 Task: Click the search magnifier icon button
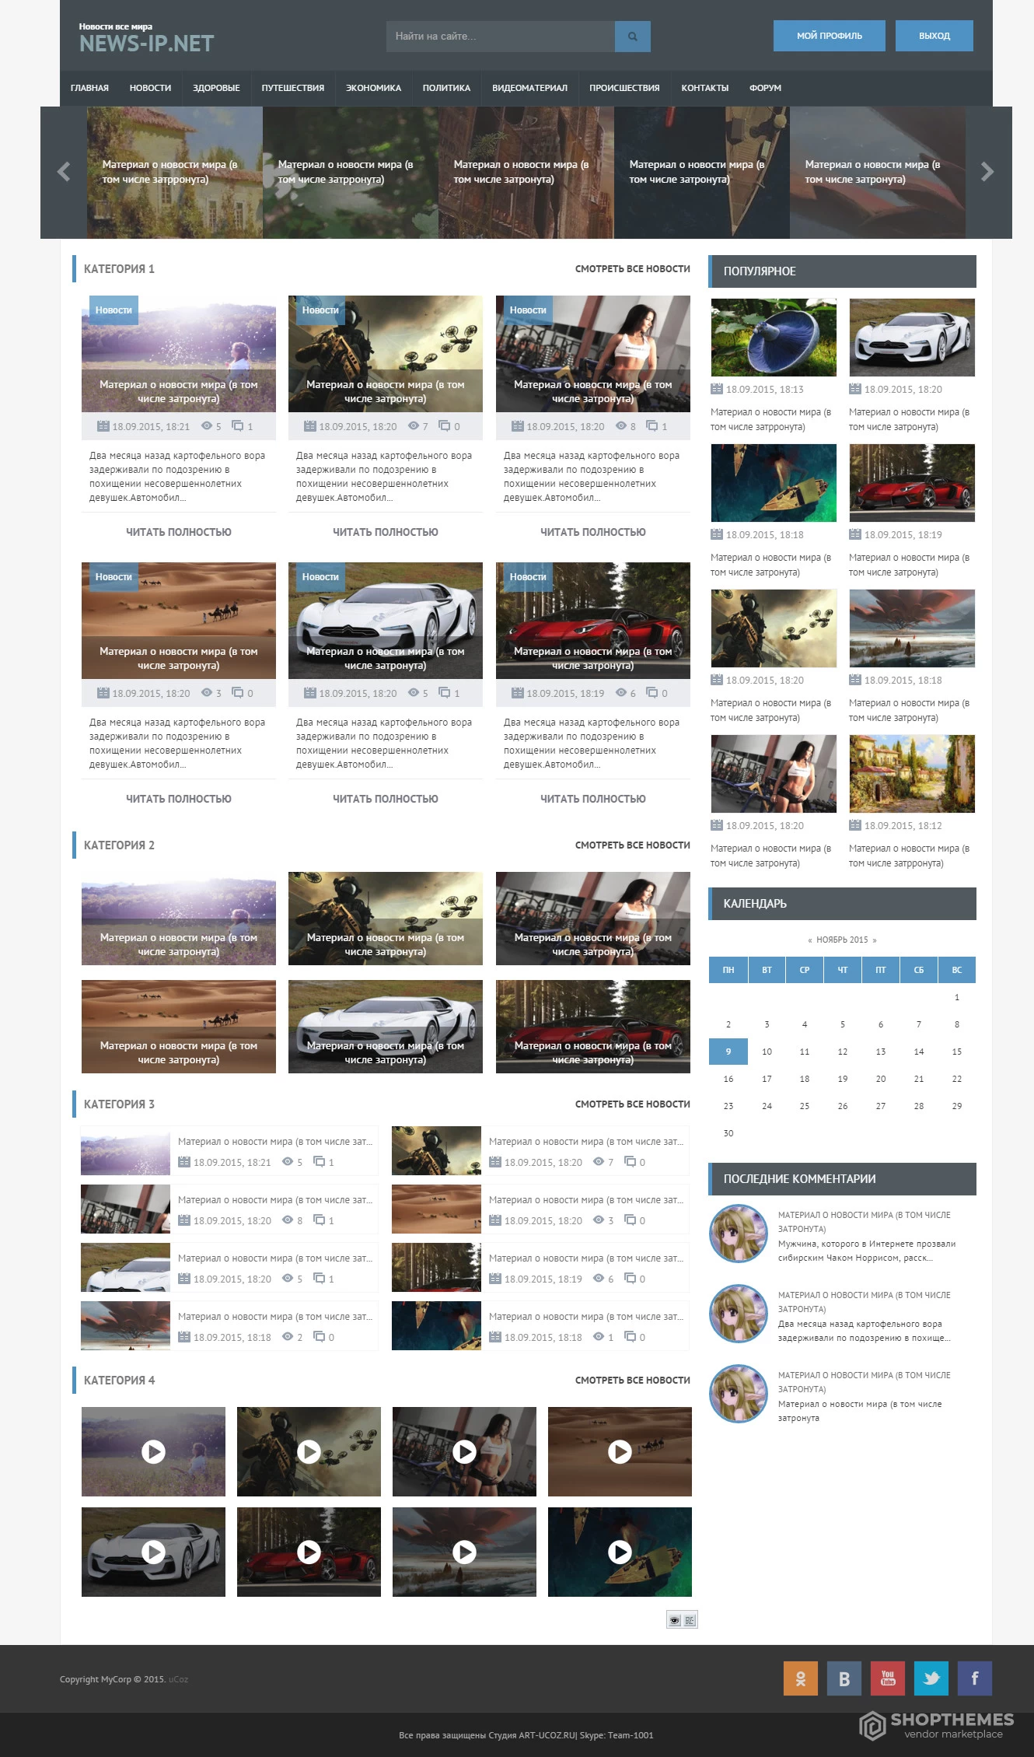pos(632,37)
